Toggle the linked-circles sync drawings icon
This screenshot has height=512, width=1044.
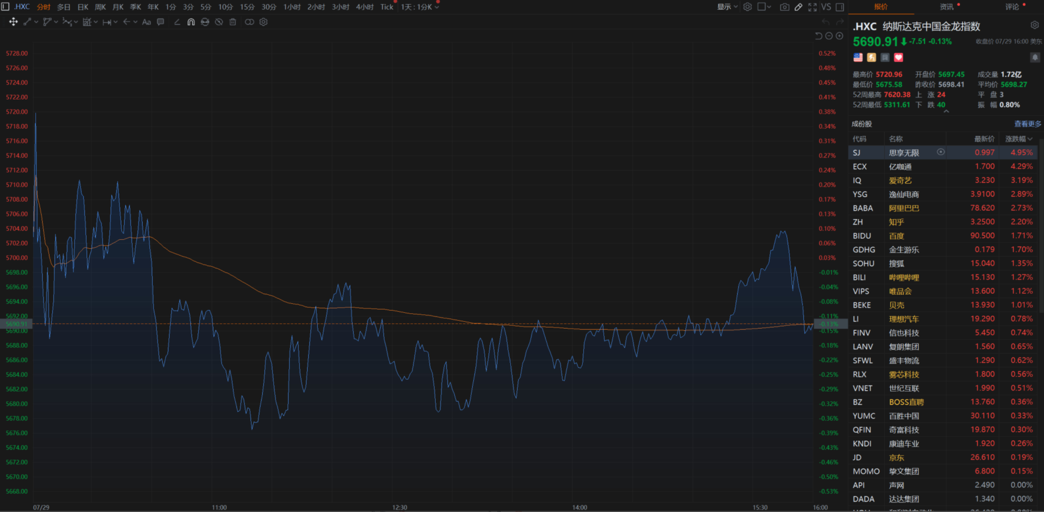point(249,22)
